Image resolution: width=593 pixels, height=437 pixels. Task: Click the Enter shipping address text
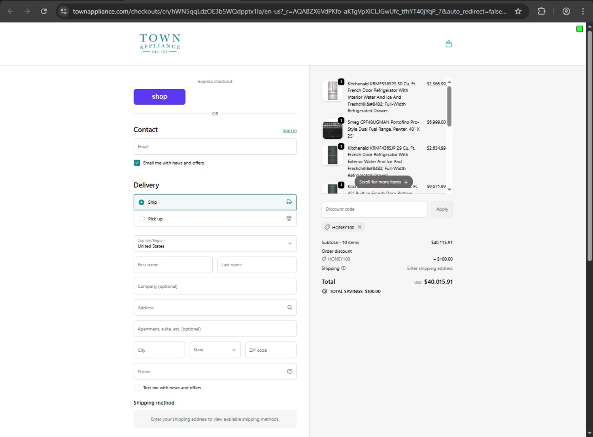[x=430, y=268]
